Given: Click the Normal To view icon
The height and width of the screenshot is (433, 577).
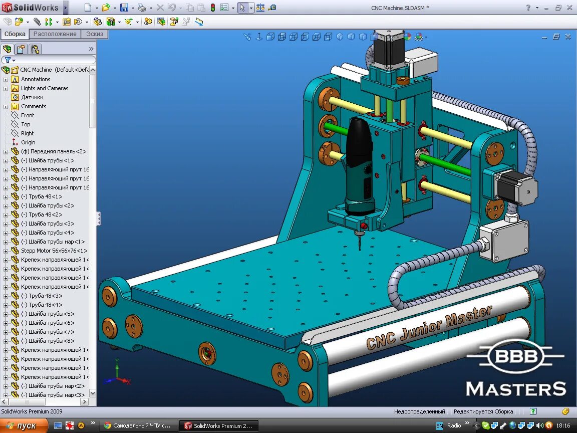Looking at the screenshot, I should click(x=259, y=37).
